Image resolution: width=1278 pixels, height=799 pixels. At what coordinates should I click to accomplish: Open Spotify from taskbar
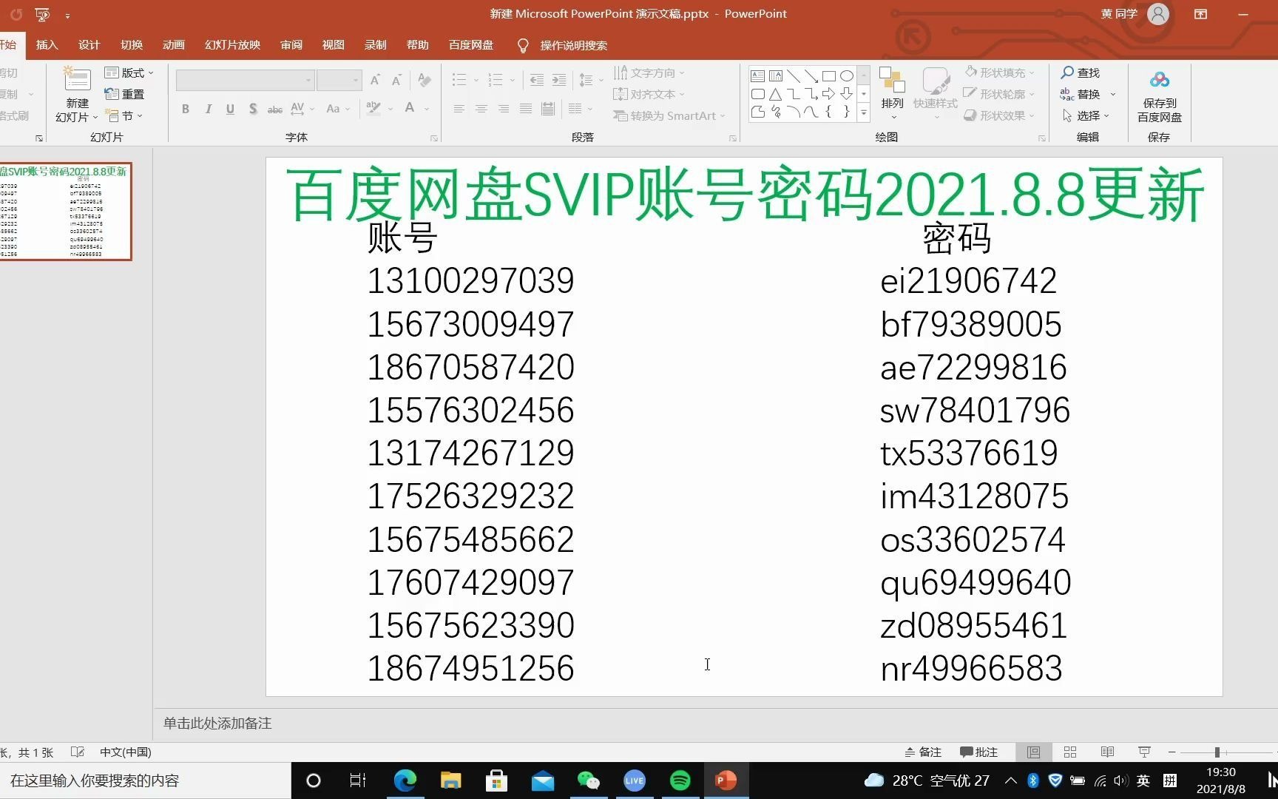[680, 781]
